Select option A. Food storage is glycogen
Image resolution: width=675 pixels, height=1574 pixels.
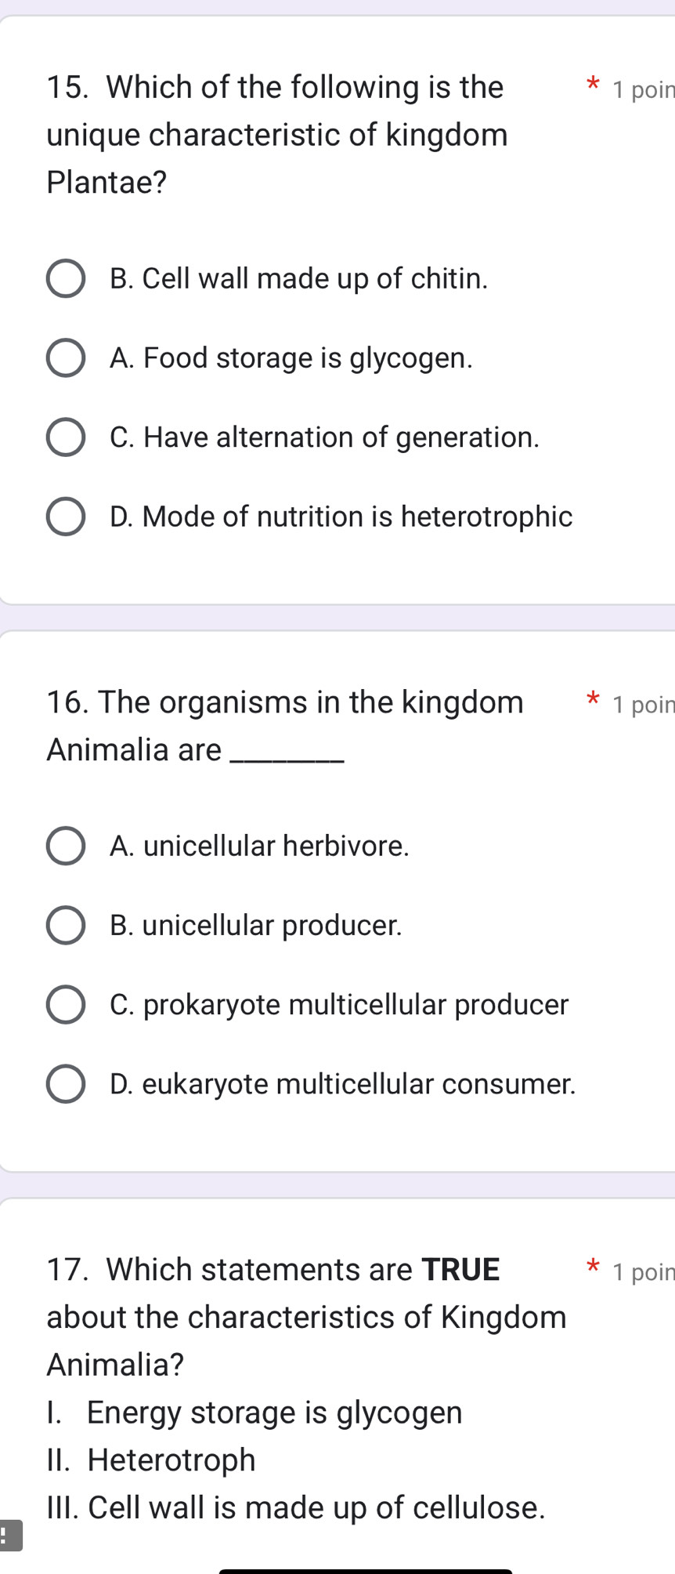coord(65,357)
